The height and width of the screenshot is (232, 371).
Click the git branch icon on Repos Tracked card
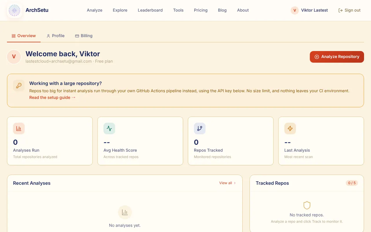[x=200, y=128]
